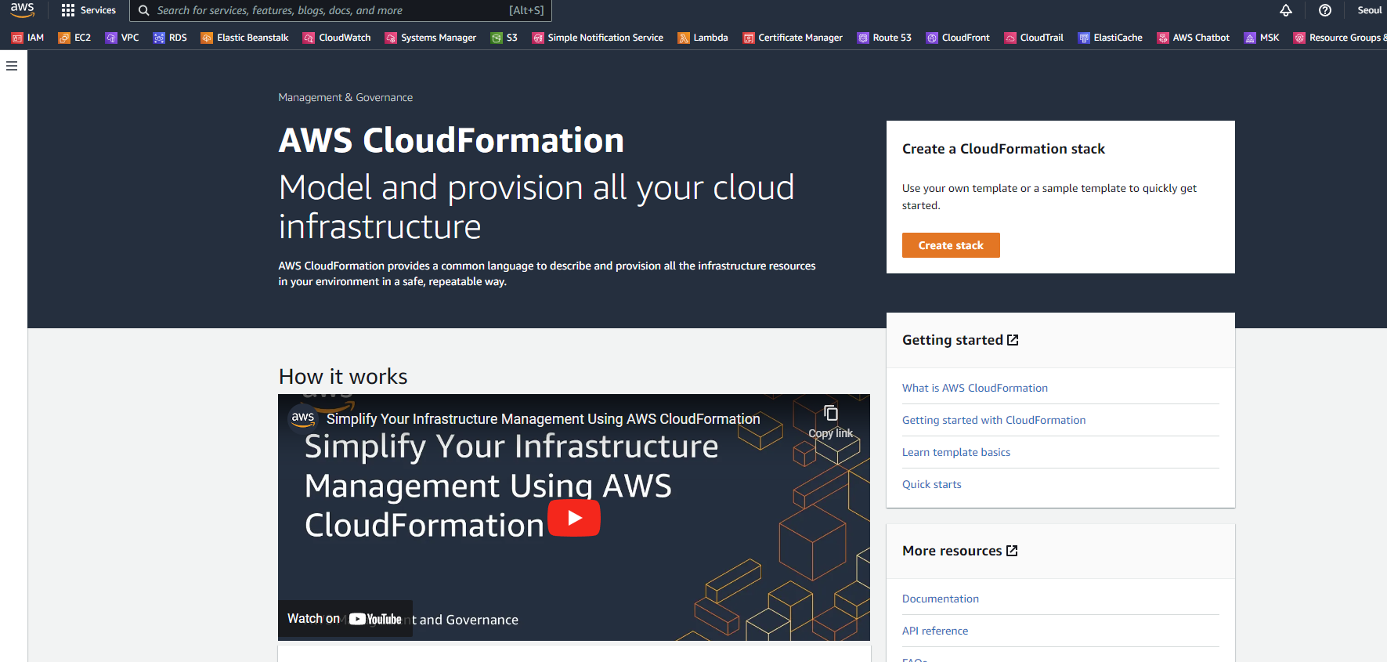Image resolution: width=1387 pixels, height=662 pixels.
Task: Play the CloudFormation YouTube video
Action: click(x=574, y=518)
